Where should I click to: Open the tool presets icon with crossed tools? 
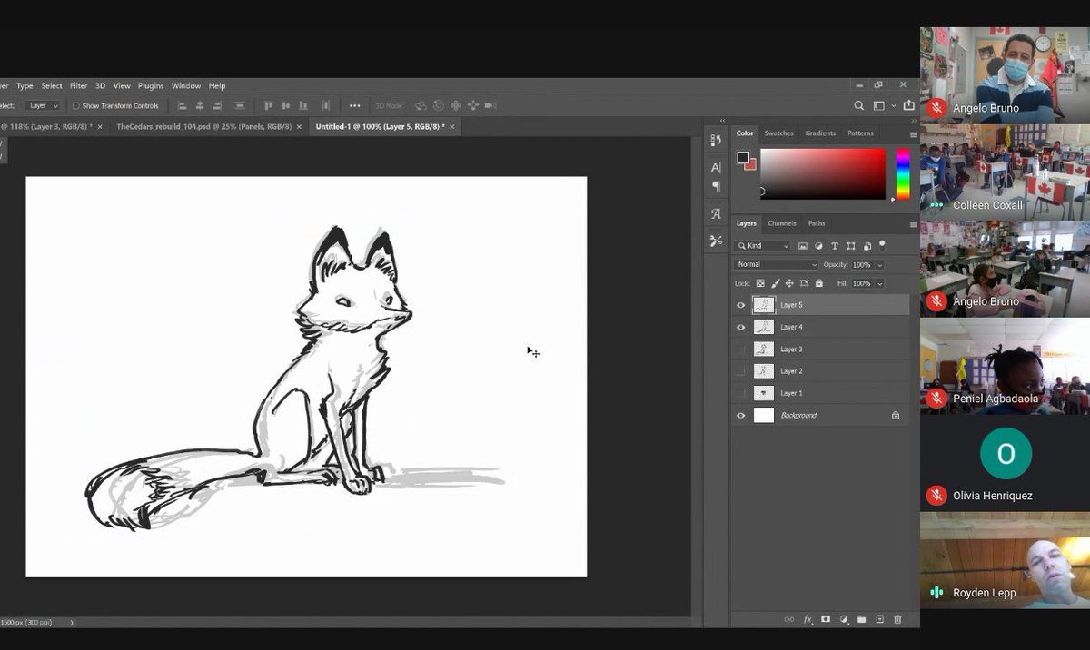tap(716, 241)
